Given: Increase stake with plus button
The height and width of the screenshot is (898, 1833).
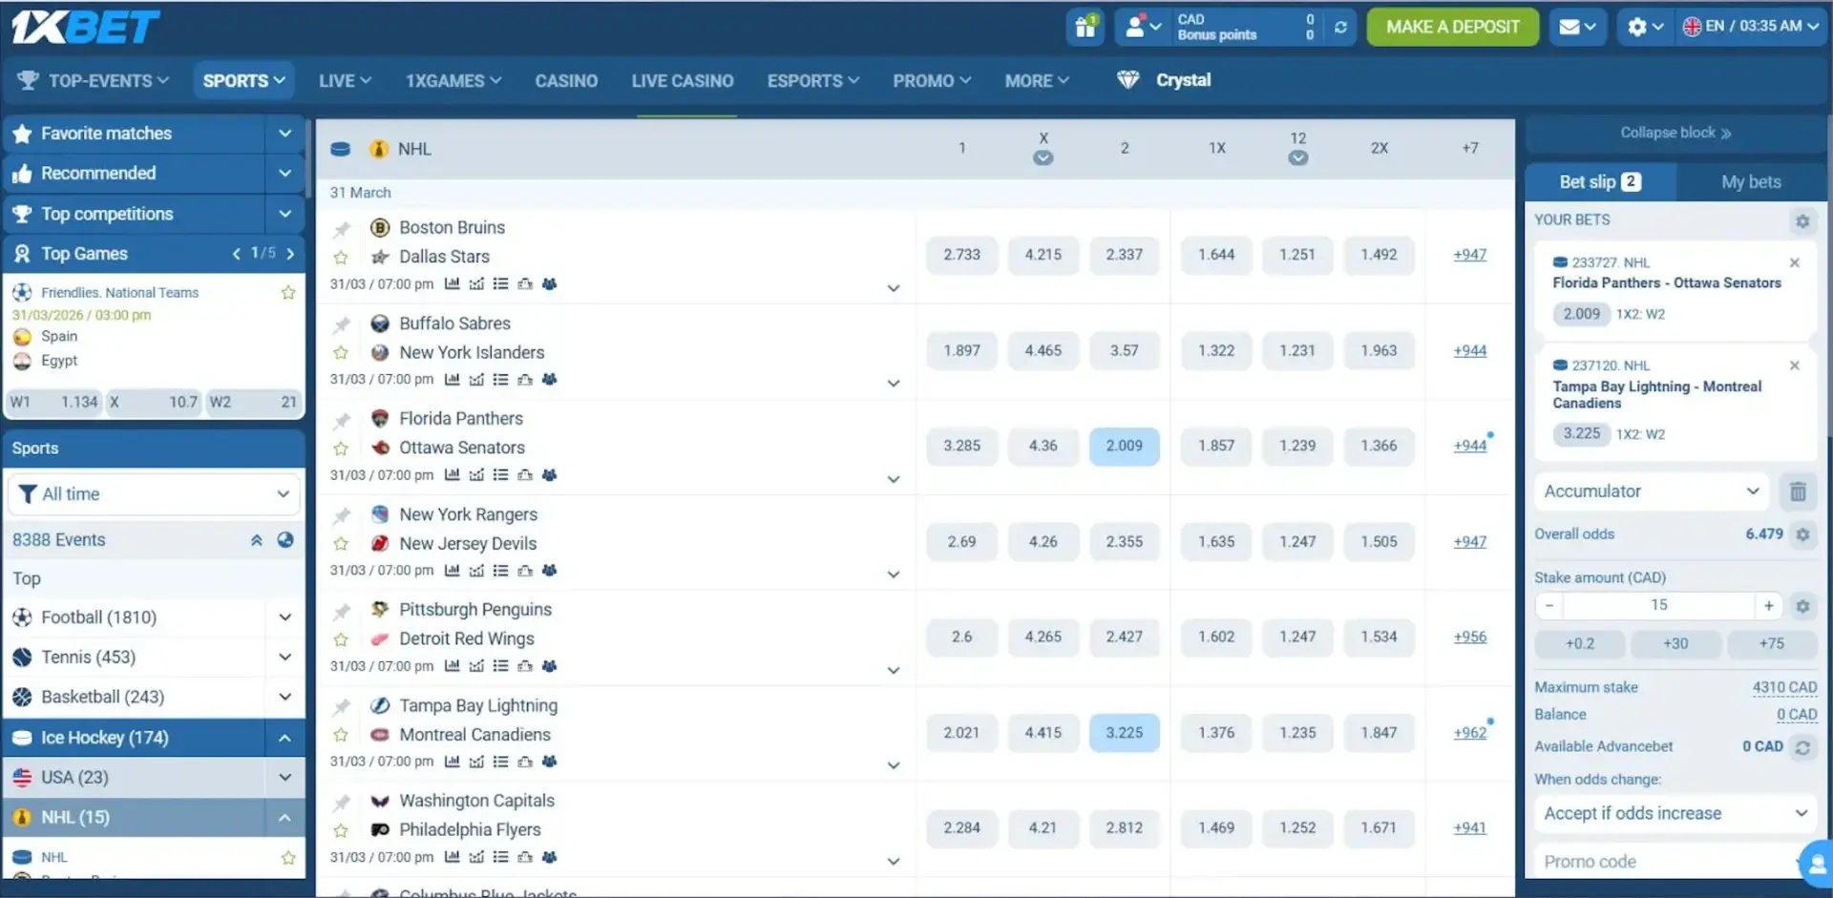Looking at the screenshot, I should click(1768, 605).
